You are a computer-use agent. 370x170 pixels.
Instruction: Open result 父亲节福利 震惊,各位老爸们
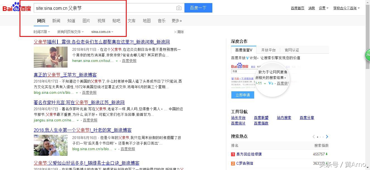pyautogui.click(x=102, y=42)
